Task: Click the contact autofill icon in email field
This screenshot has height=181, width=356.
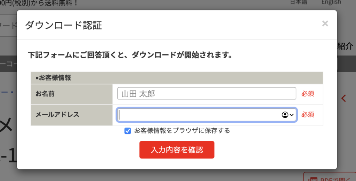Action: (x=285, y=115)
